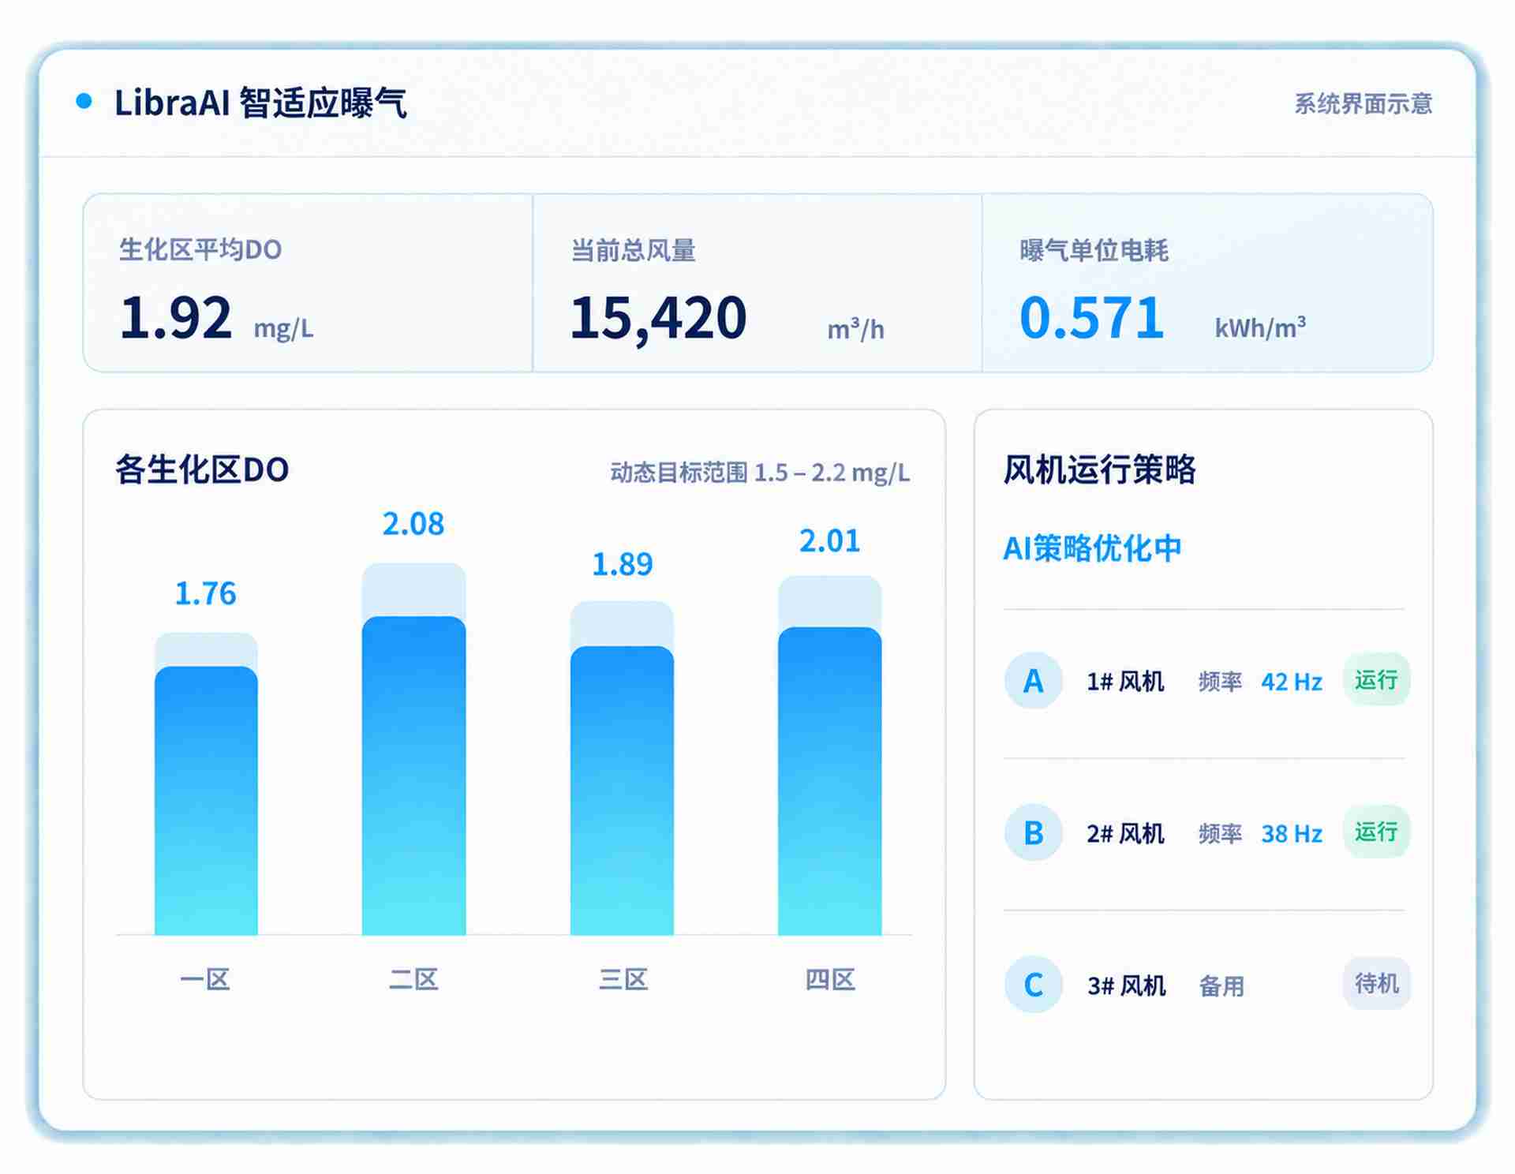Click the 曝气单位电耗 label
The width and height of the screenshot is (1515, 1174).
pyautogui.click(x=1094, y=250)
